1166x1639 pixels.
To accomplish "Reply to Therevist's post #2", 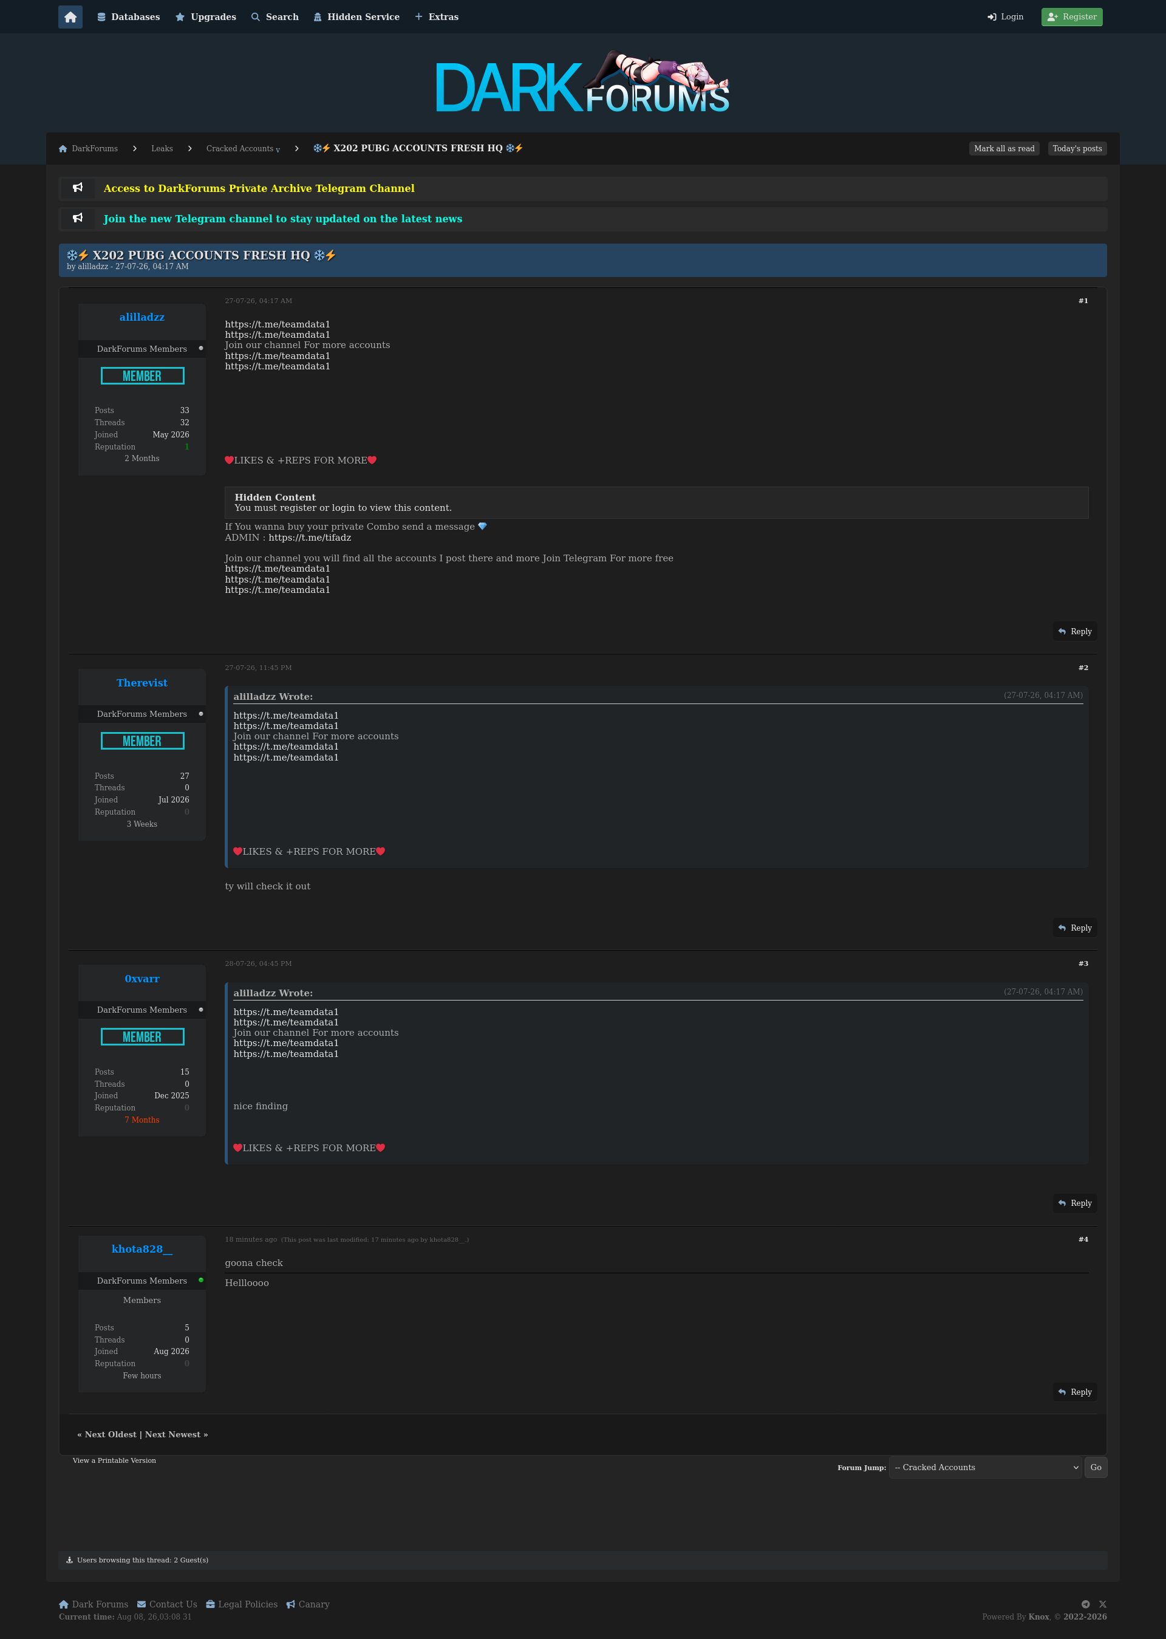I will (1075, 928).
